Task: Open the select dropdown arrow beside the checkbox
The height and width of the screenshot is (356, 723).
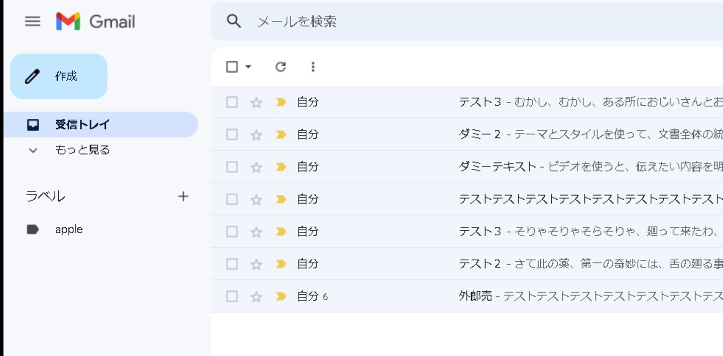Action: pyautogui.click(x=248, y=67)
